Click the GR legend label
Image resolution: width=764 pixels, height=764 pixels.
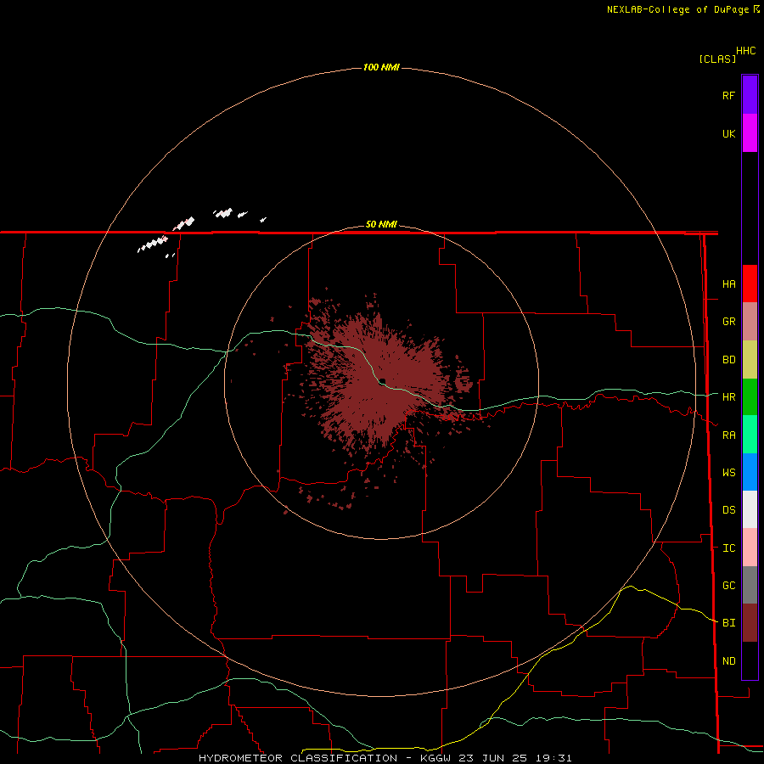728,321
